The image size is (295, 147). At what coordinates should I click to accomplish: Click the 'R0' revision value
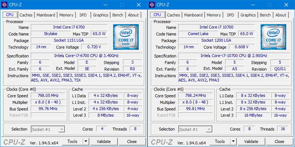coord(132,69)
